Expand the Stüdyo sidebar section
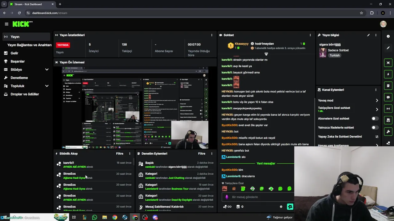Viewport: 394px width, 221px height. point(47,70)
